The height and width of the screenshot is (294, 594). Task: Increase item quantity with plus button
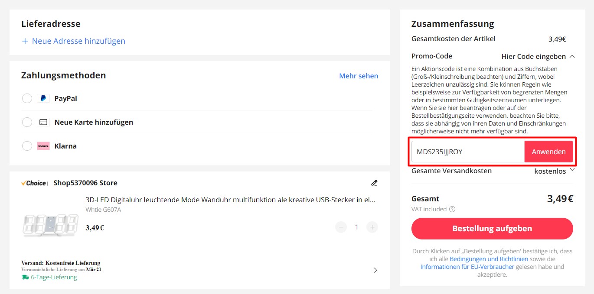tap(372, 227)
